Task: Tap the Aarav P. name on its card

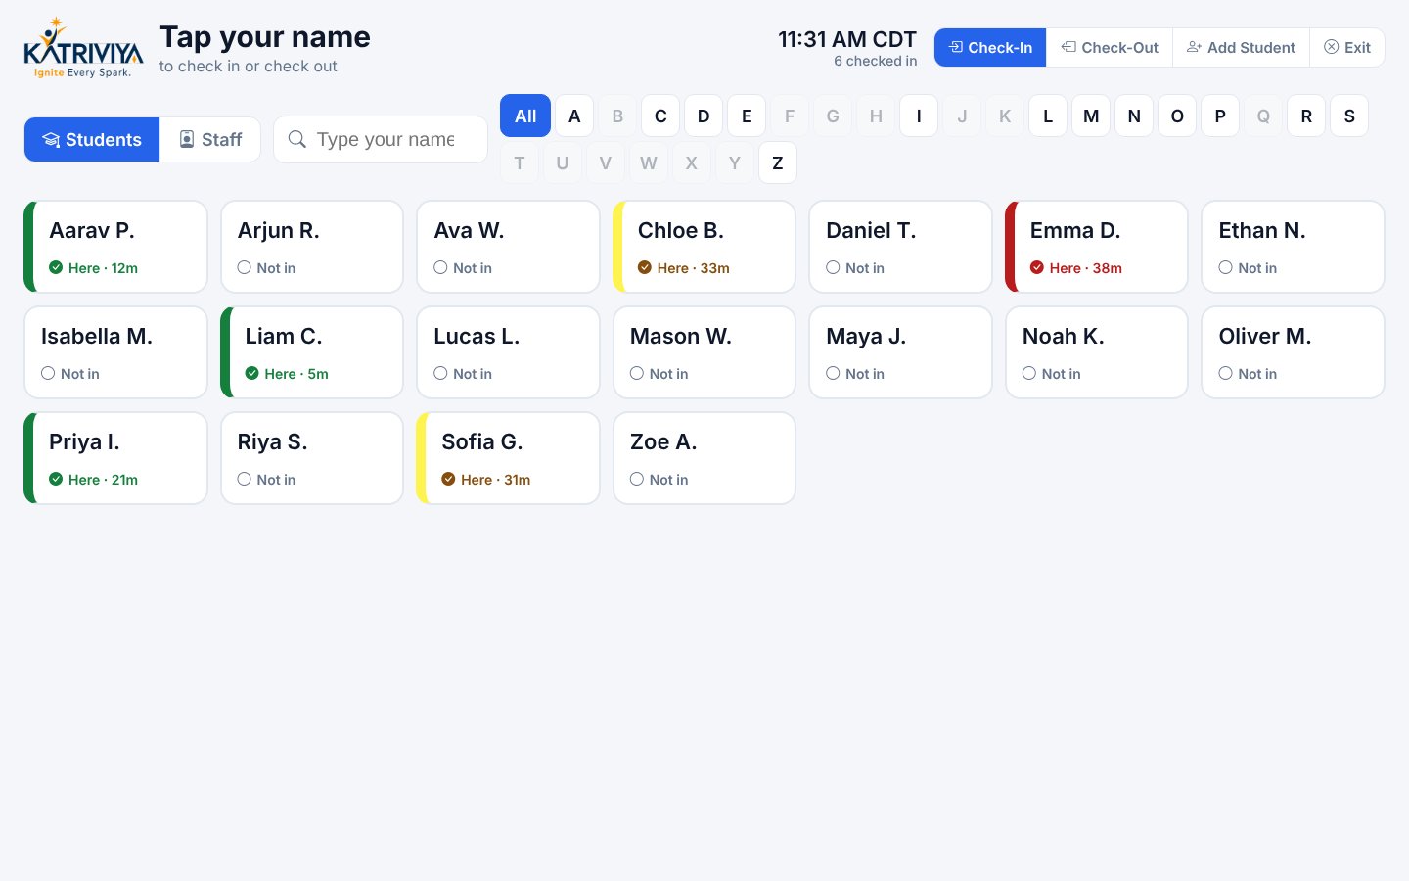Action: pos(92,230)
